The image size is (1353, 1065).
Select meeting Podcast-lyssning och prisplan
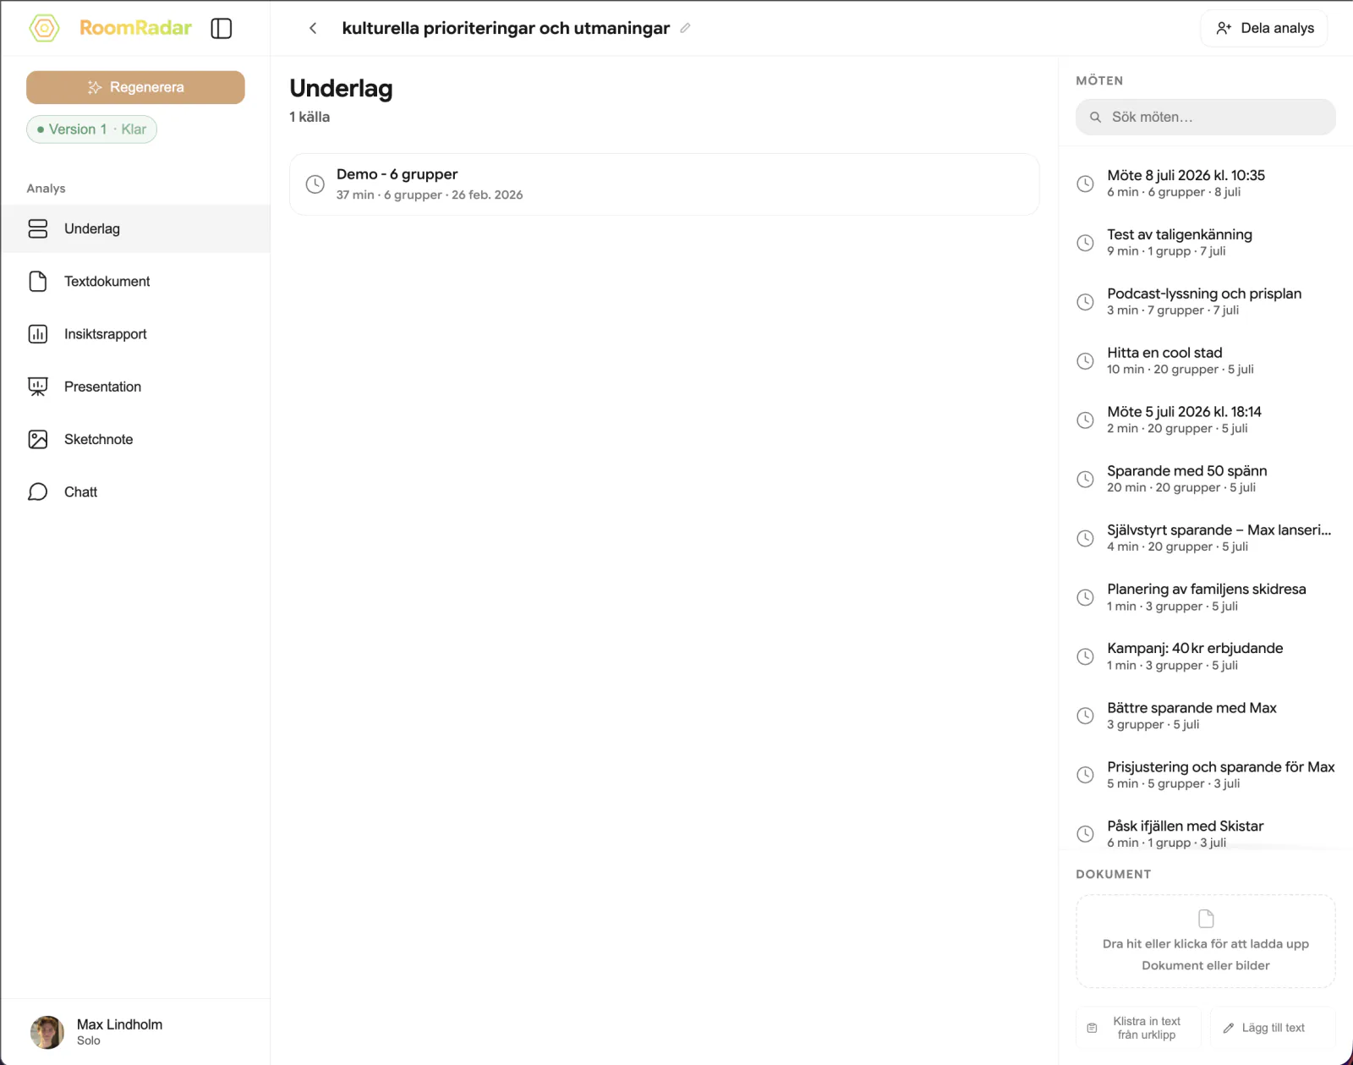pos(1206,302)
